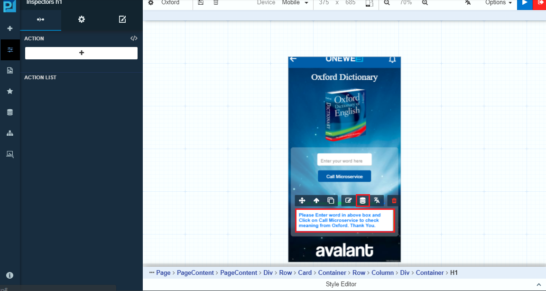
Task: Select the Oxford dictionary book image
Action: click(345, 115)
